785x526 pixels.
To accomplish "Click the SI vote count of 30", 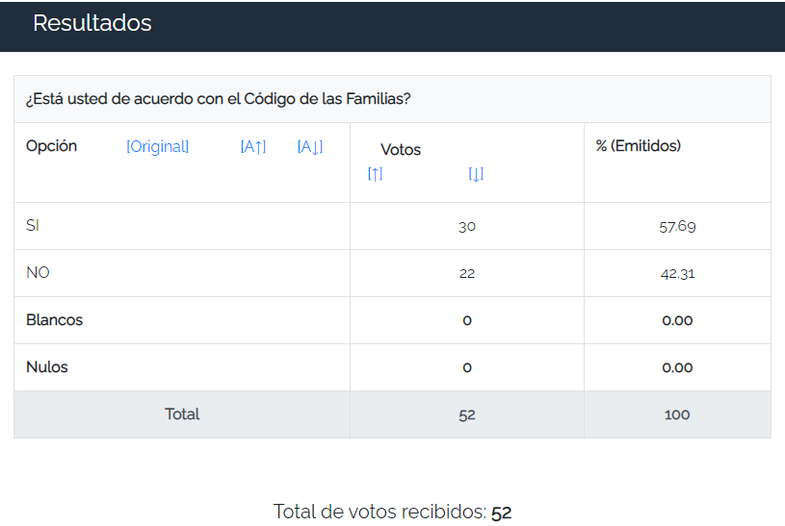I will [x=467, y=227].
